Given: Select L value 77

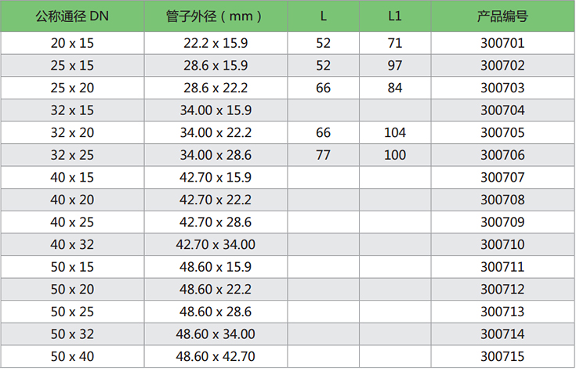Looking at the screenshot, I should point(324,155).
